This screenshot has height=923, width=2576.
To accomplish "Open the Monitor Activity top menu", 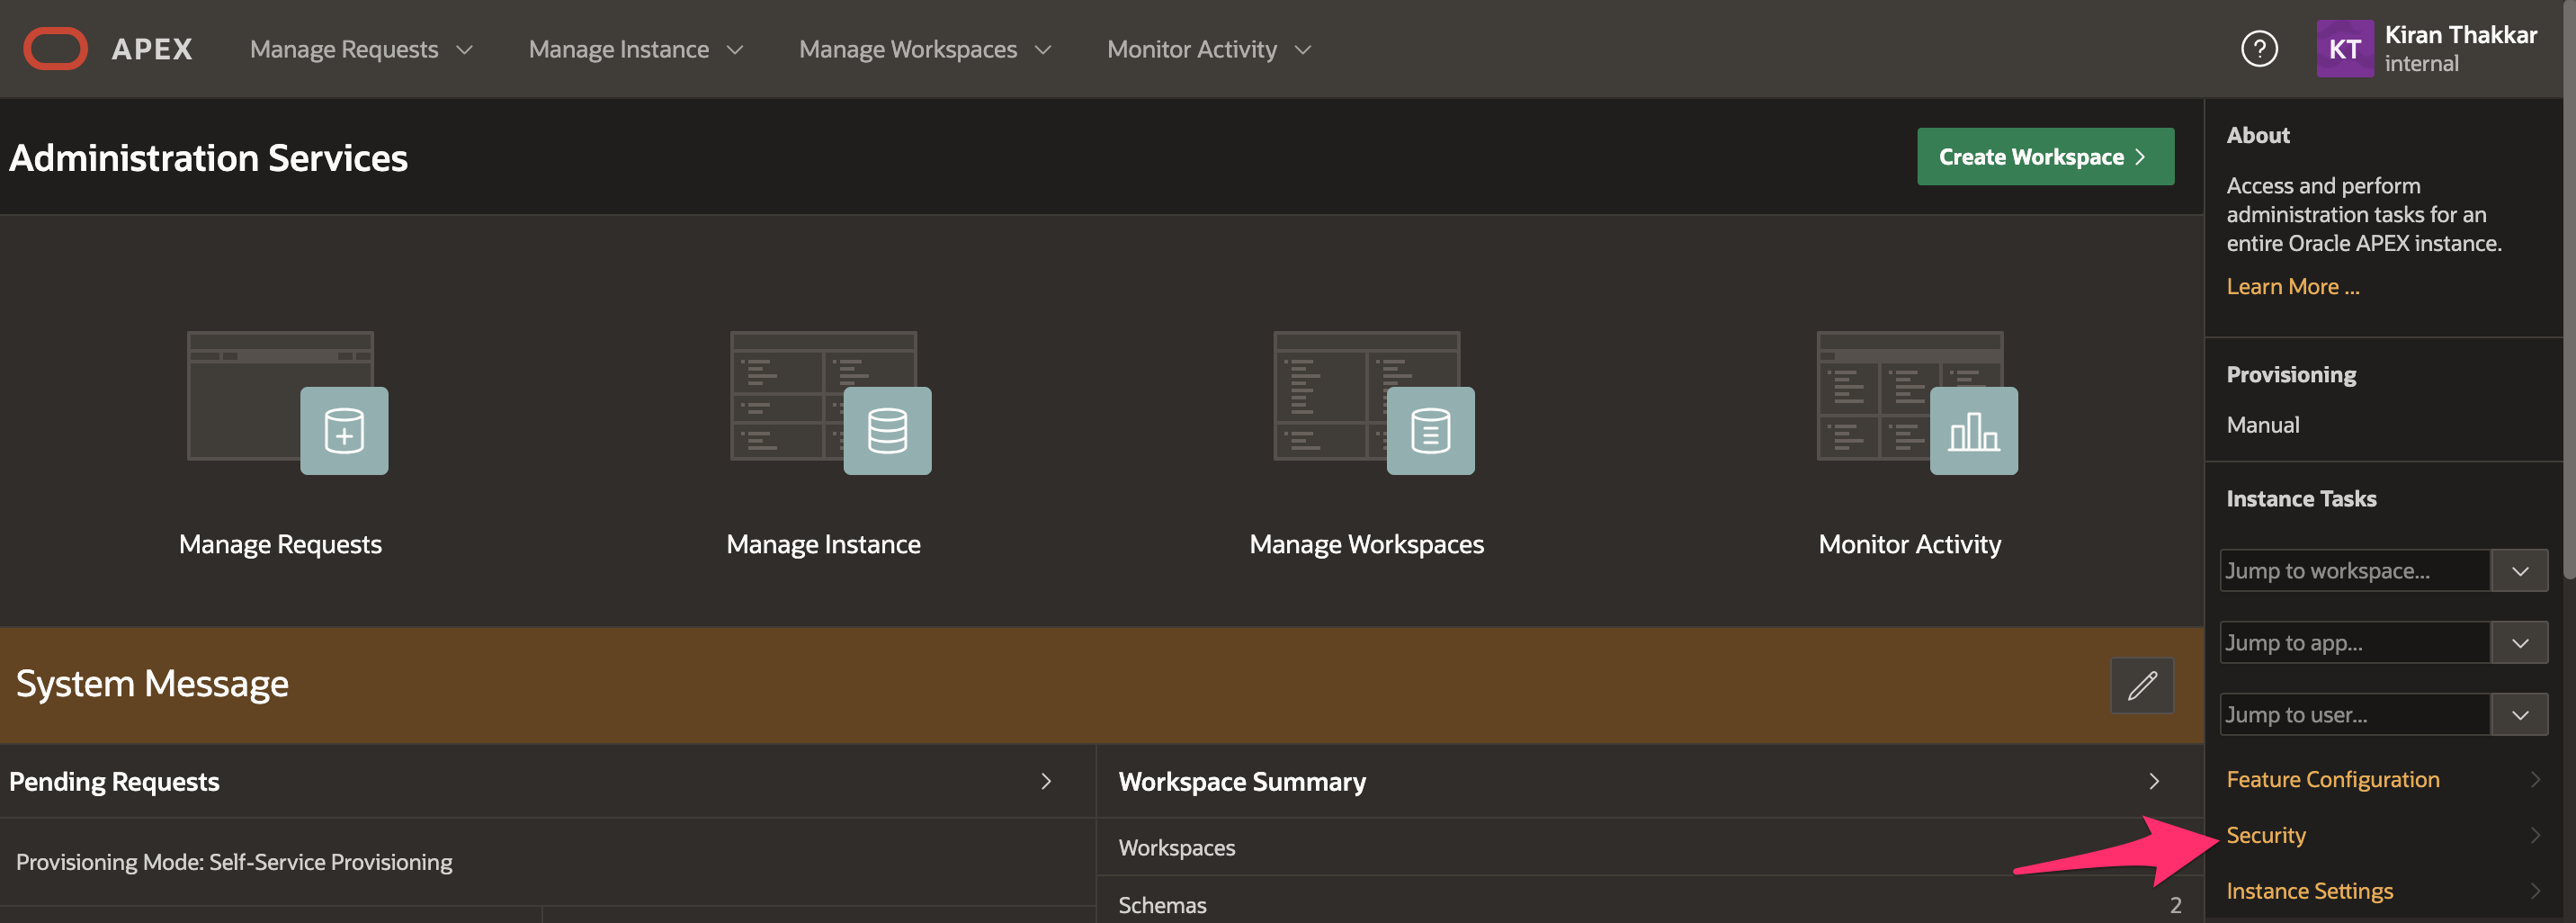I will point(1208,49).
